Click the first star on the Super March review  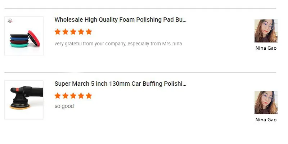tap(58, 96)
